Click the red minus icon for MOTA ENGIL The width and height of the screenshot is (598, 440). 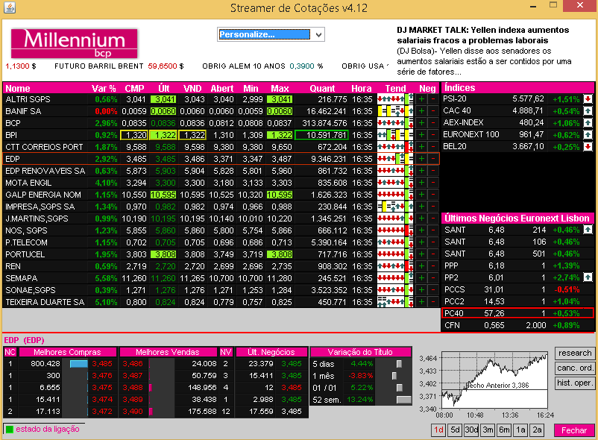tap(433, 183)
